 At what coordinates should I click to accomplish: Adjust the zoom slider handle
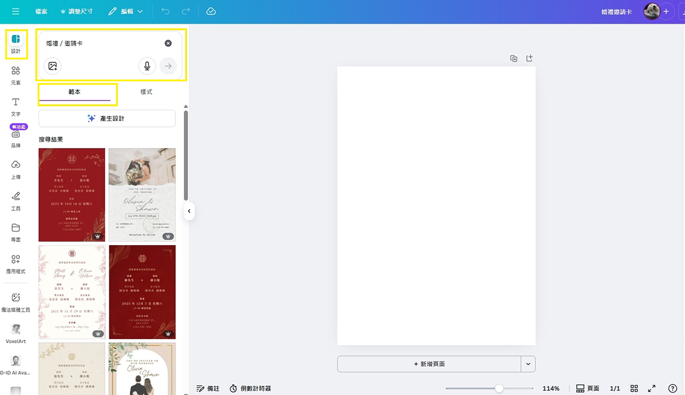point(499,388)
